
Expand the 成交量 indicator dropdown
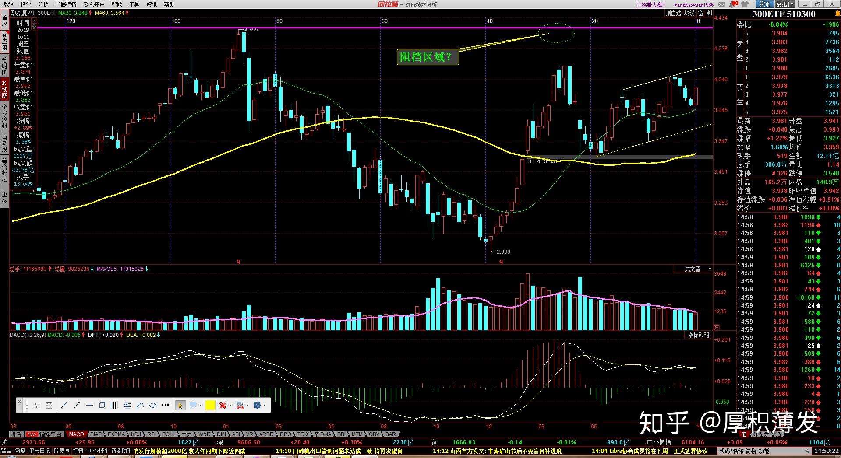click(x=710, y=269)
